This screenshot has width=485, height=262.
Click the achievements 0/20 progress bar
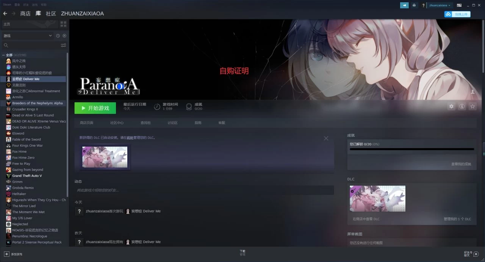pos(411,149)
